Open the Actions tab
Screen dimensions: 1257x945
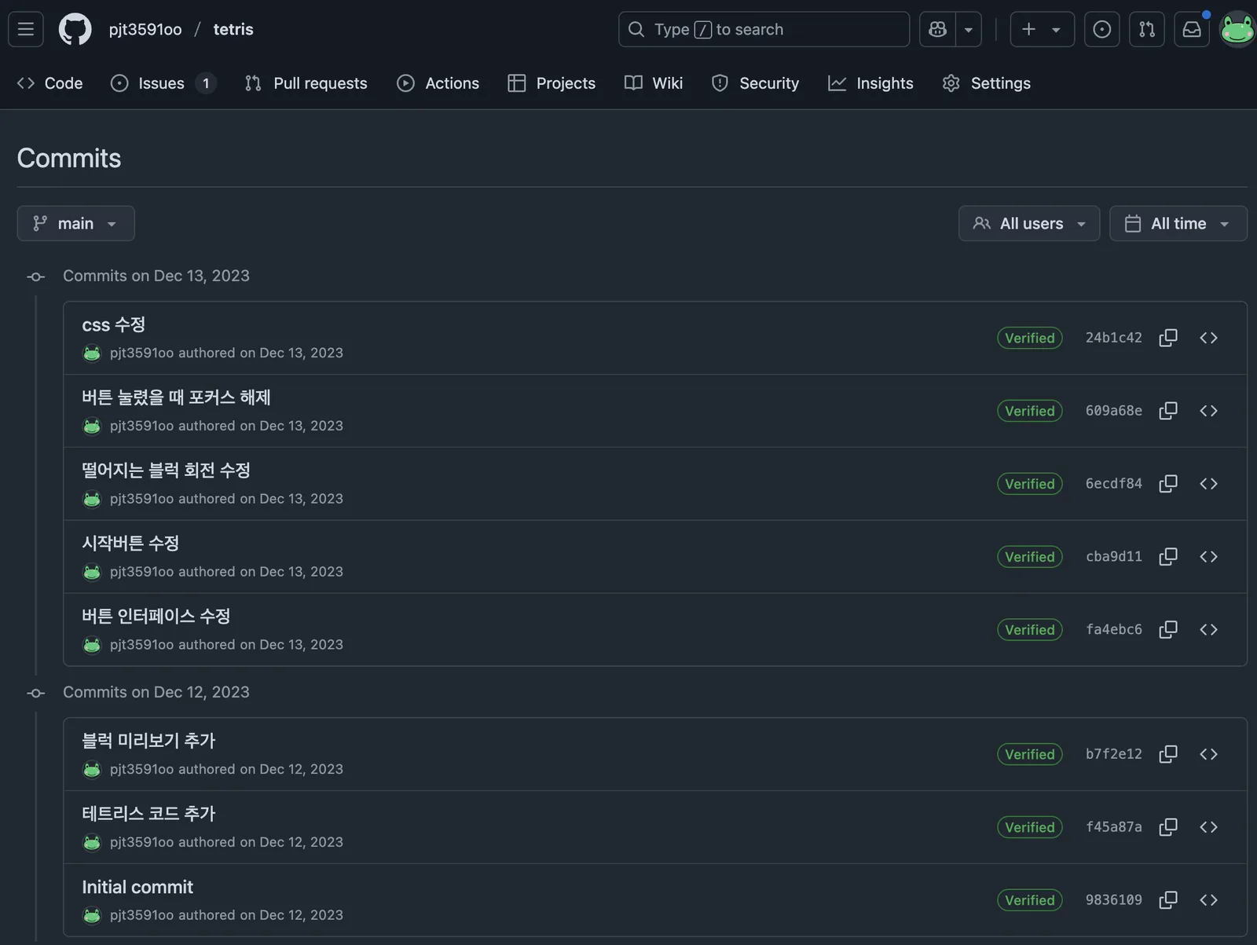coord(438,83)
